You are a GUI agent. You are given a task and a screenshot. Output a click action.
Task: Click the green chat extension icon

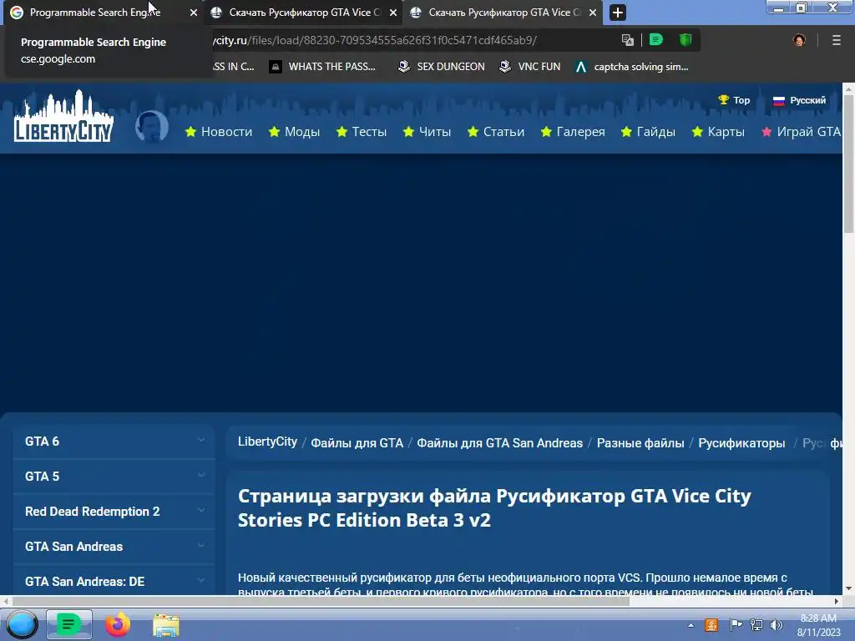pos(656,40)
